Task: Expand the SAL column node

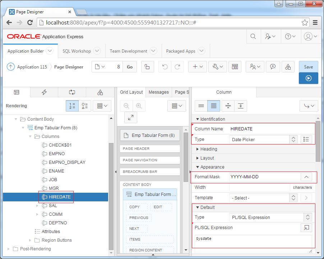Action: point(37,206)
